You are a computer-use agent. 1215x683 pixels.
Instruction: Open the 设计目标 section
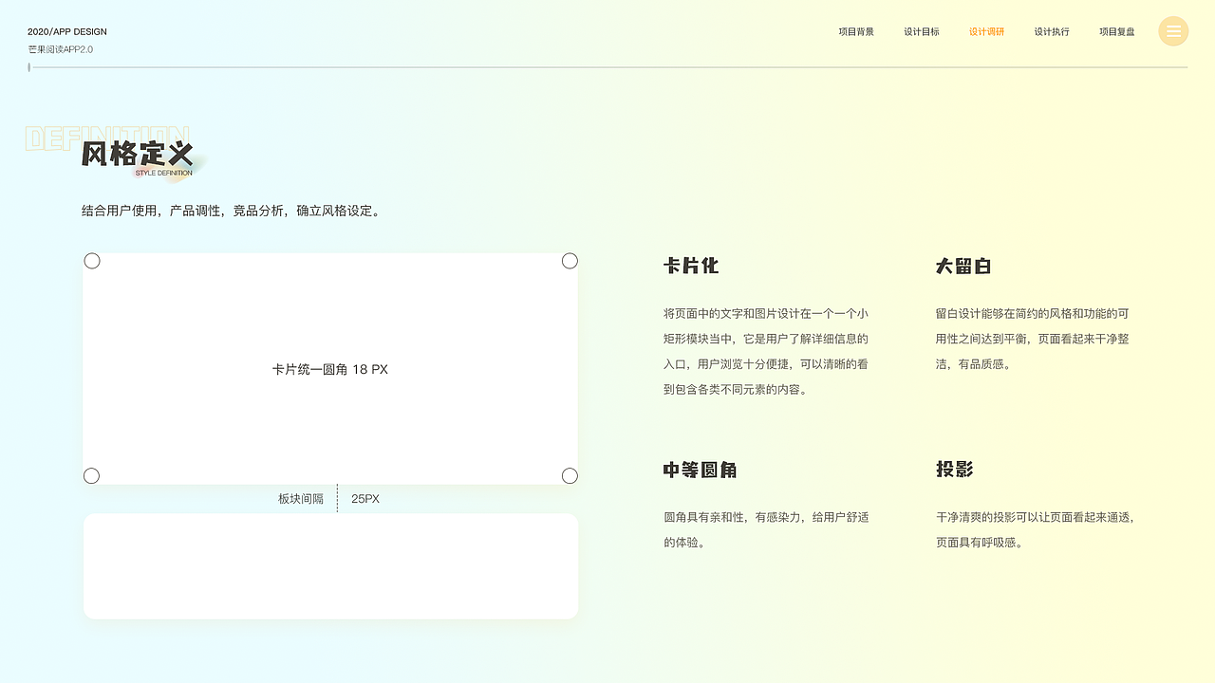point(922,31)
